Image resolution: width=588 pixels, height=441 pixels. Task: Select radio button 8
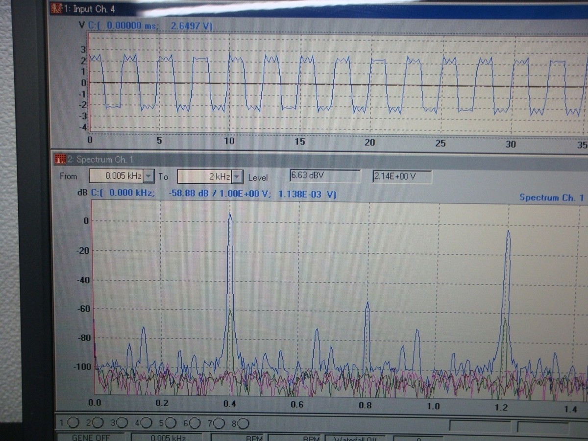243,423
